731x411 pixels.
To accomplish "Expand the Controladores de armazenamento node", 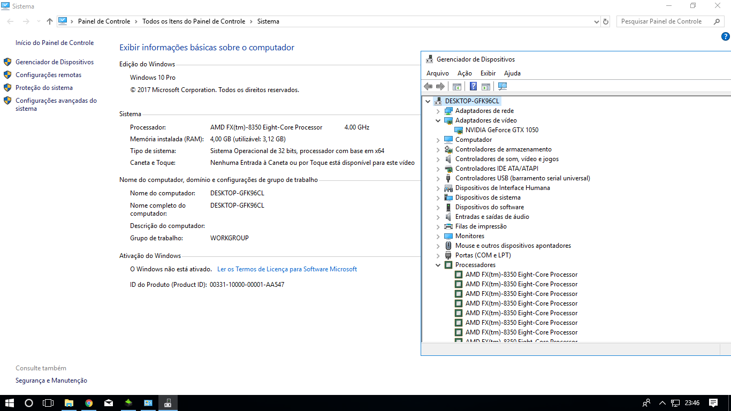I will coord(438,149).
